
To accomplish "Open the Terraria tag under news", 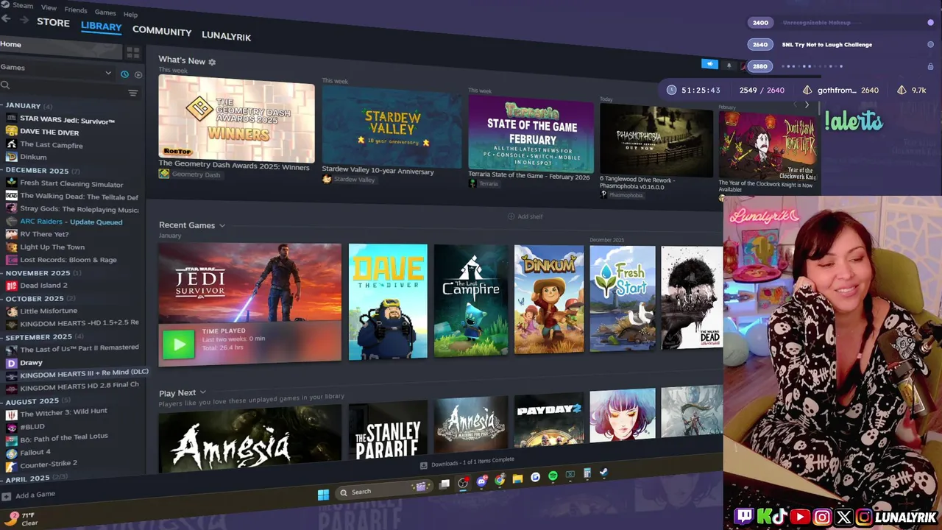I will coord(484,183).
